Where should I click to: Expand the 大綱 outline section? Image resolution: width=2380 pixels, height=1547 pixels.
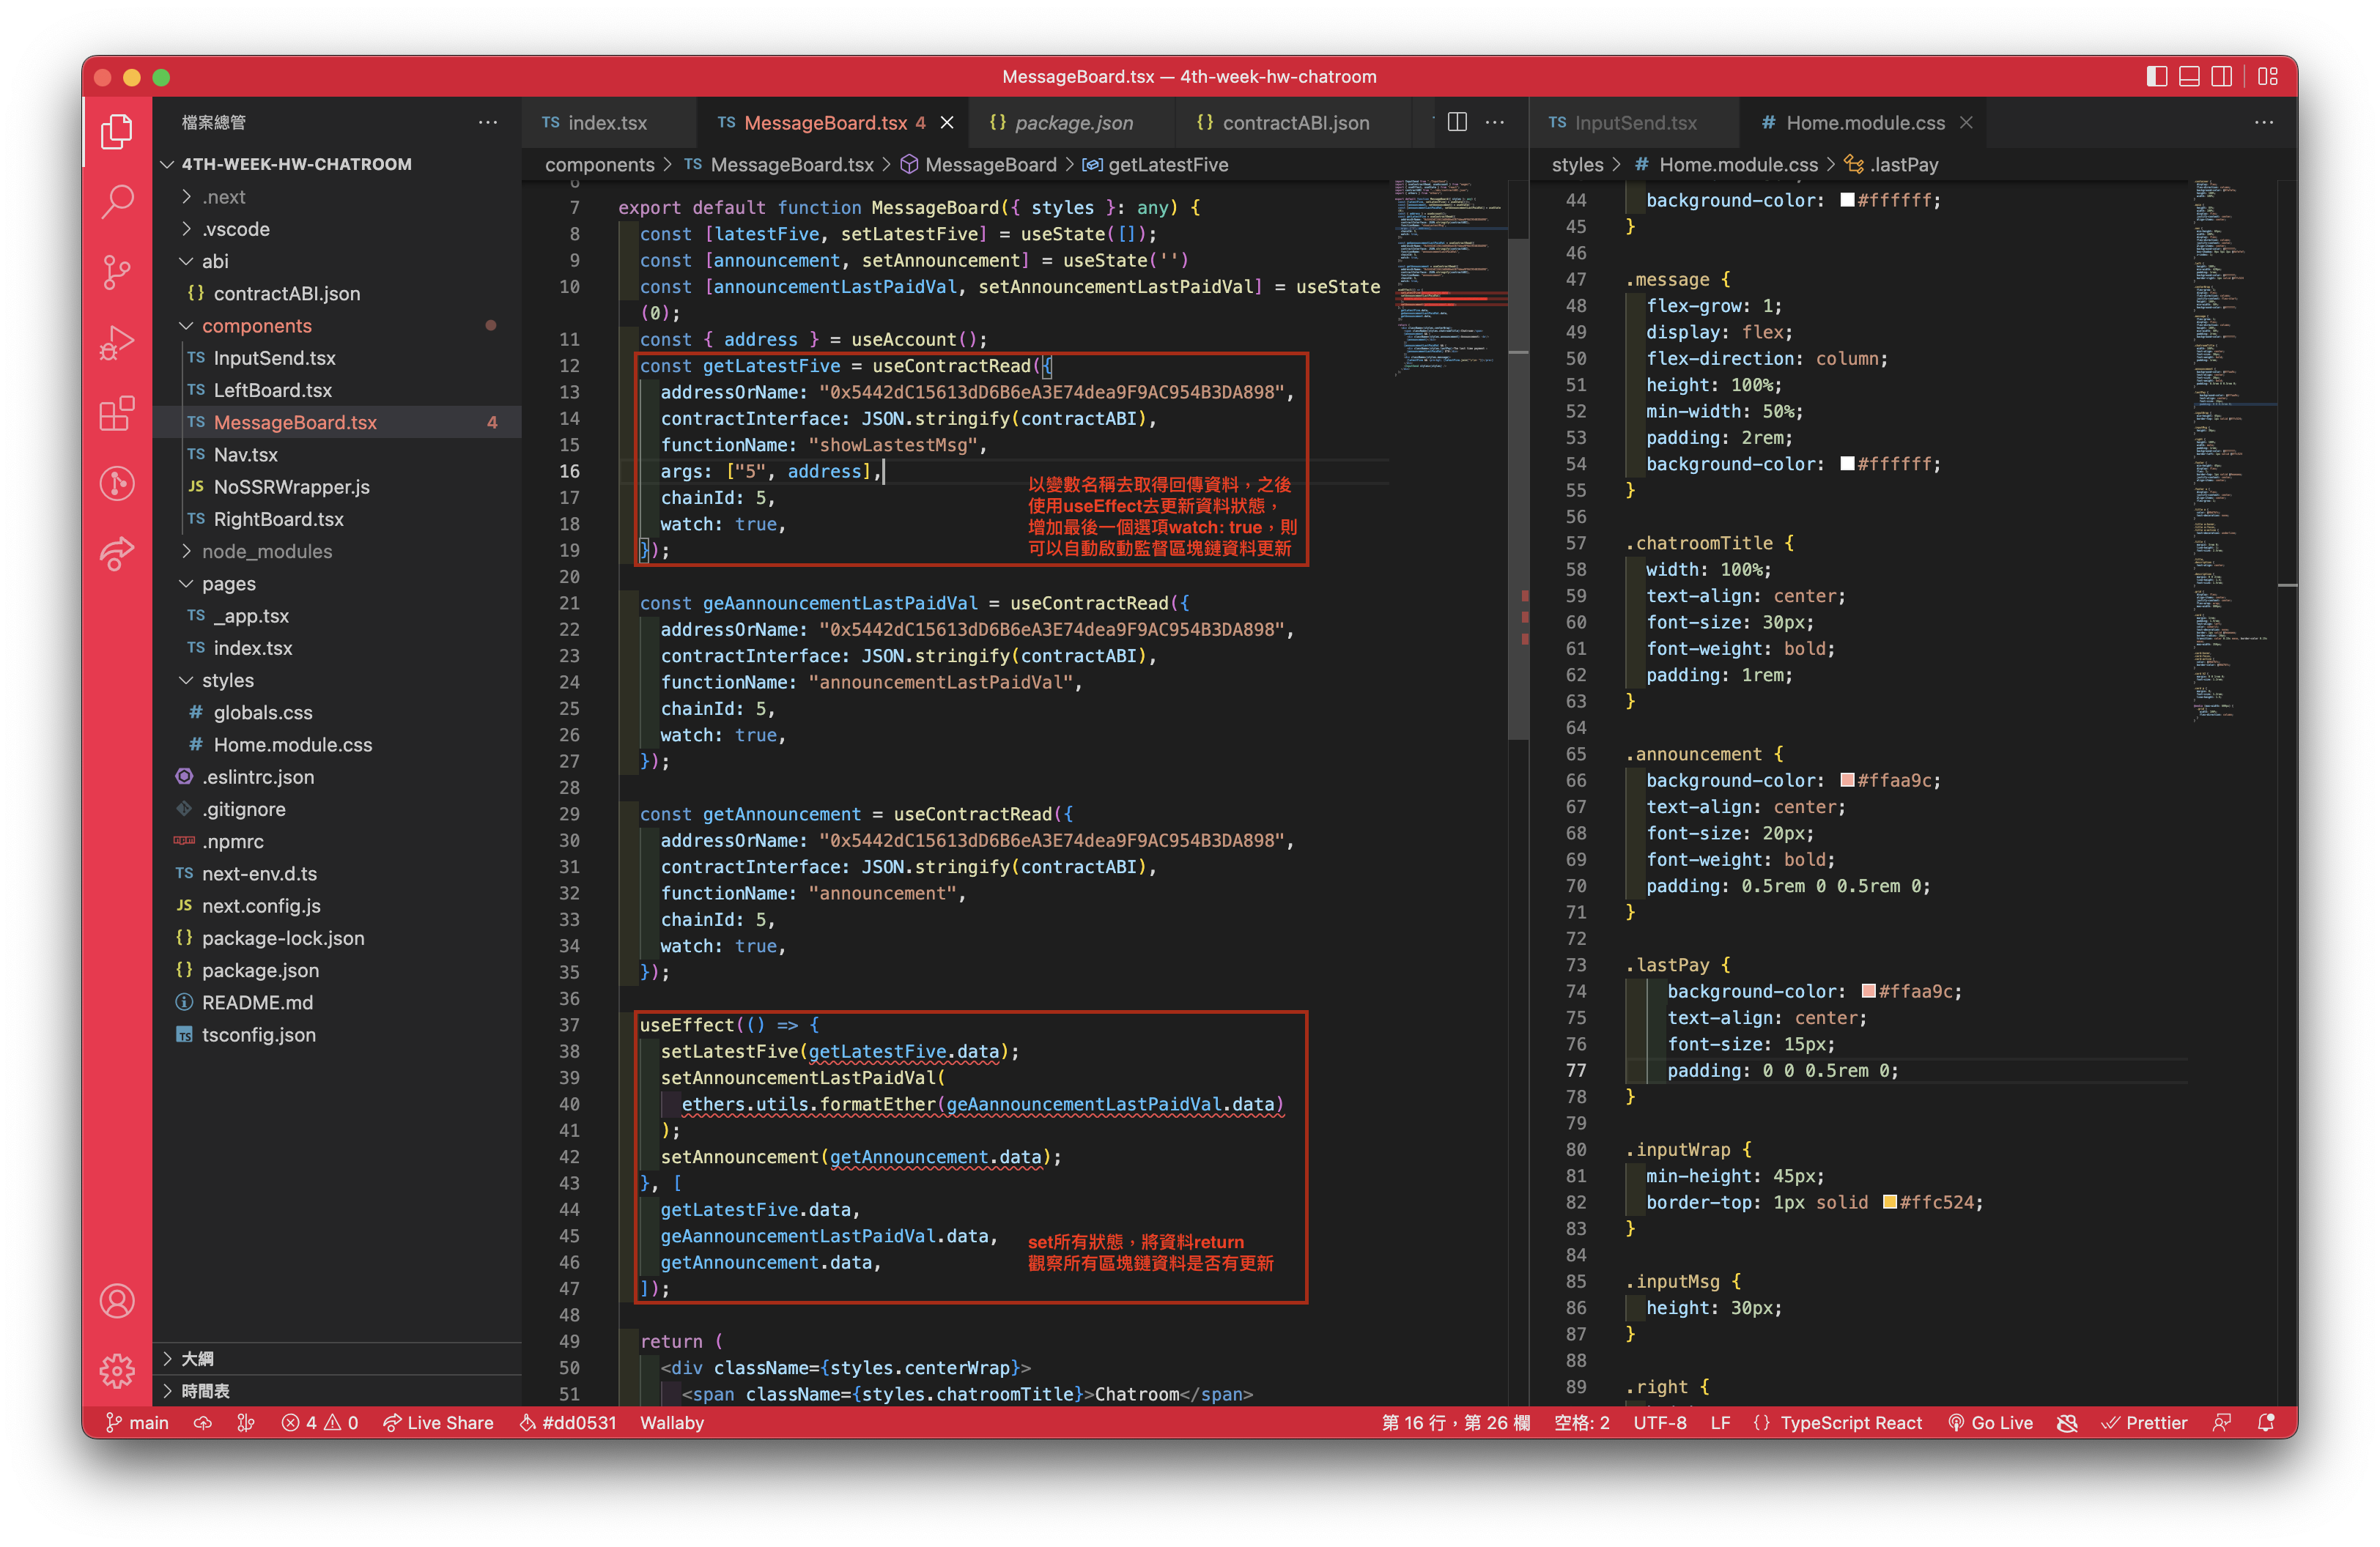click(x=197, y=1358)
